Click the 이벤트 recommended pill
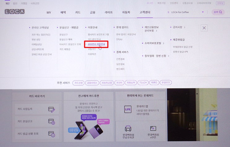This screenshot has height=147, width=230. (154, 82)
